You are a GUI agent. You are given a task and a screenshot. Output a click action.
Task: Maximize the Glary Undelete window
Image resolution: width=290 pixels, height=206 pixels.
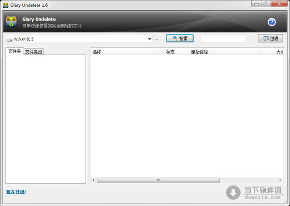click(266, 4)
